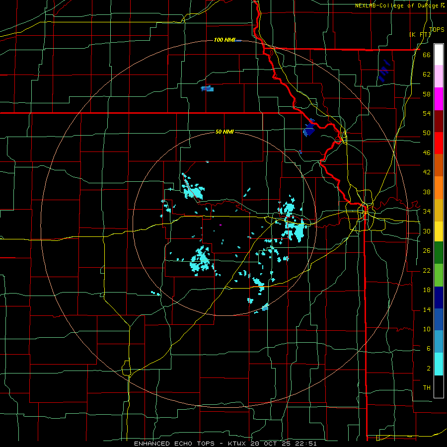
Task: Click the '38' legend value
Action: pyautogui.click(x=427, y=192)
